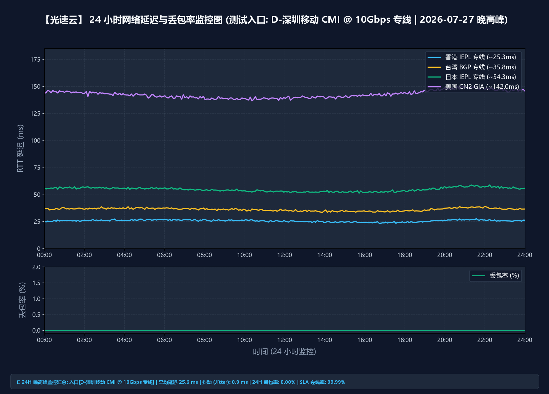Click the chart title text
Image resolution: width=549 pixels, height=394 pixels.
pyautogui.click(x=274, y=20)
